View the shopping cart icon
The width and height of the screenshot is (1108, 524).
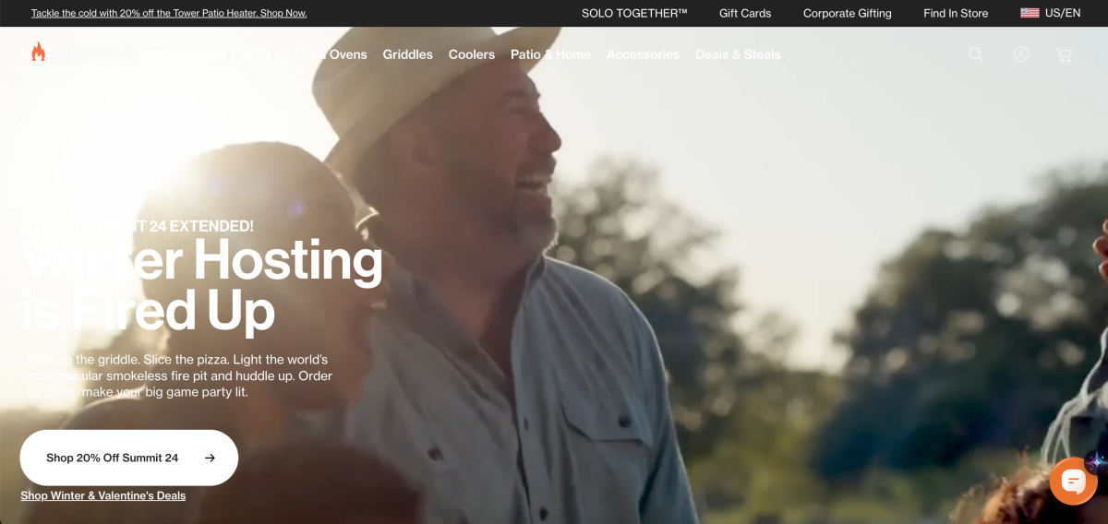(x=1064, y=54)
